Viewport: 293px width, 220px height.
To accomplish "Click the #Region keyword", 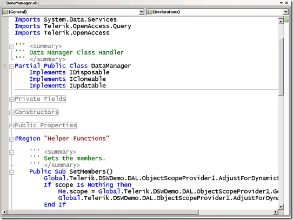I will pyautogui.click(x=28, y=139).
